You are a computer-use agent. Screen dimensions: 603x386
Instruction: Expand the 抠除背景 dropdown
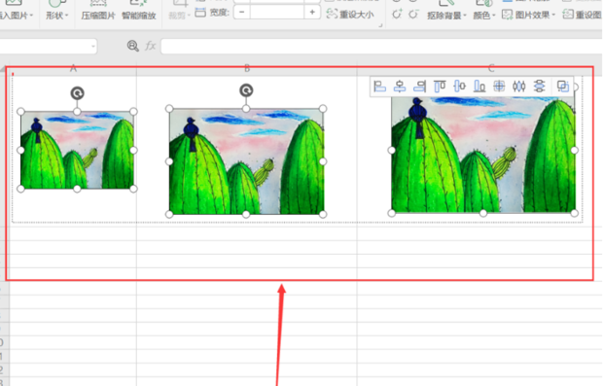click(x=446, y=16)
